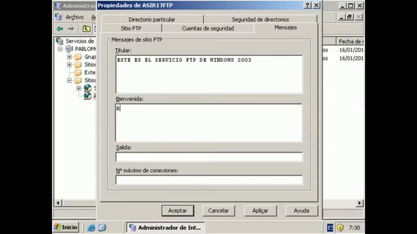Select the PABLOM server computer icon
Image resolution: width=417 pixels, height=234 pixels.
pos(69,49)
